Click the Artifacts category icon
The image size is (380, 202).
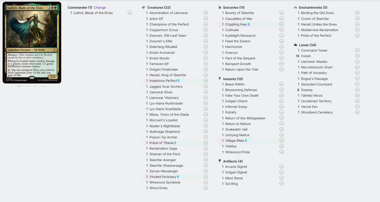(x=220, y=161)
